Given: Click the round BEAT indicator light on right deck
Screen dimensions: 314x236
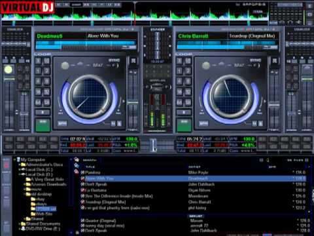Looking at the screenshot, I should click(x=206, y=66).
